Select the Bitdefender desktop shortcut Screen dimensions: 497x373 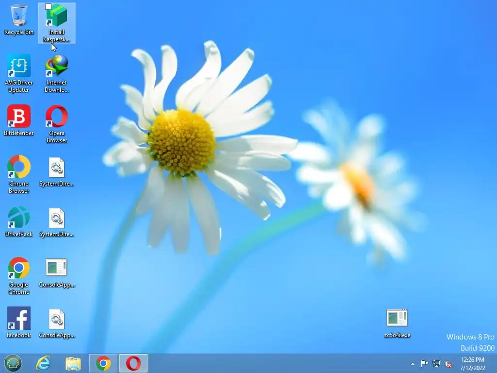[x=19, y=120]
